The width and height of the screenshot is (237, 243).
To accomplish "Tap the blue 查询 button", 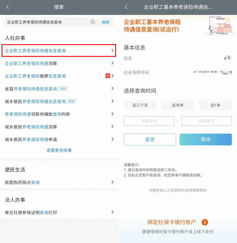I will pos(206,139).
